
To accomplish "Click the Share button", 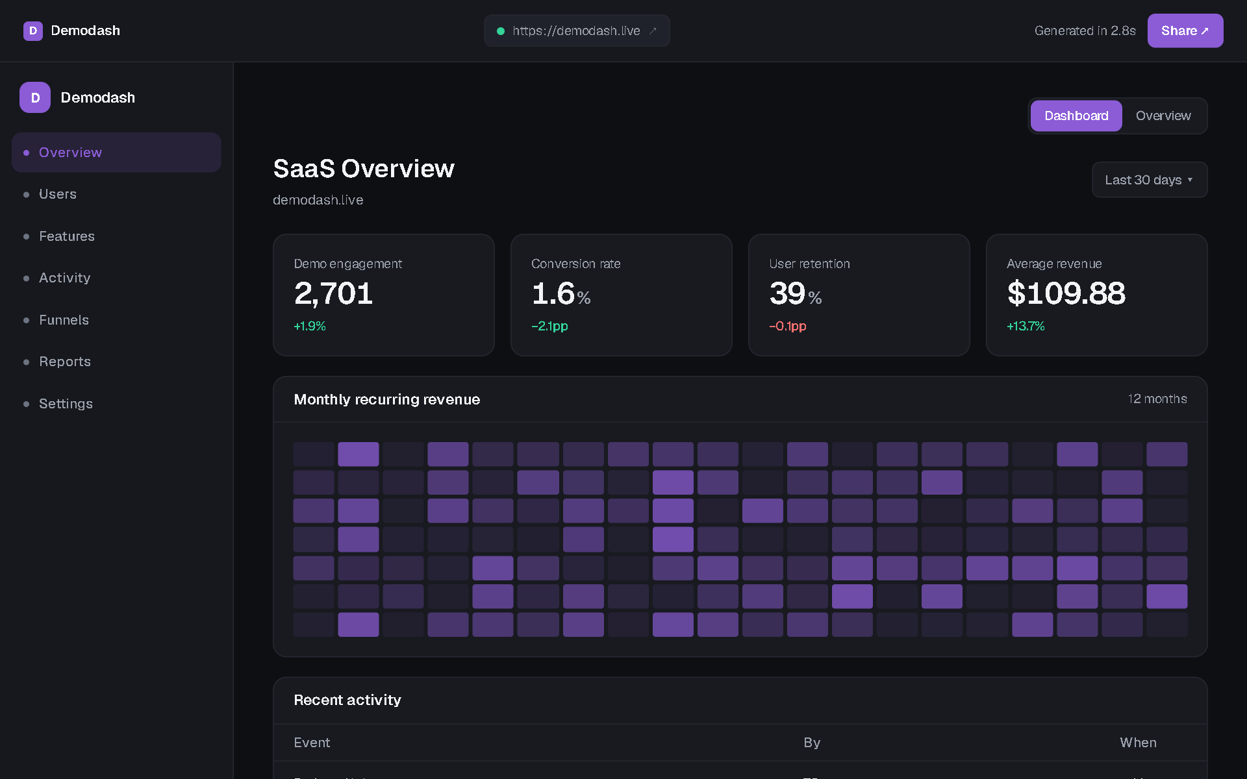I will point(1185,31).
